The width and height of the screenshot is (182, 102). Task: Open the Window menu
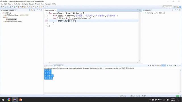[48, 4]
